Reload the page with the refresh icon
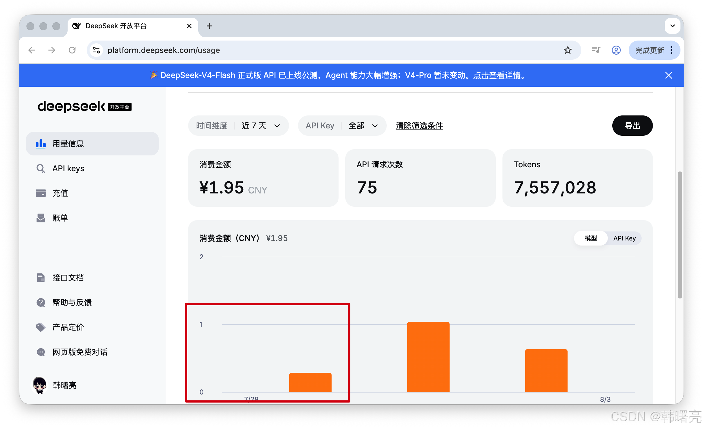The width and height of the screenshot is (703, 428). click(x=72, y=50)
